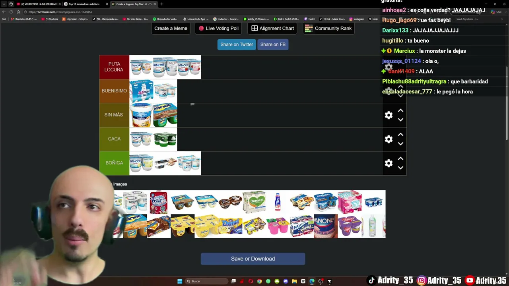Open settings gear for CACA tier
Viewport: 509px width, 286px height.
tap(389, 139)
